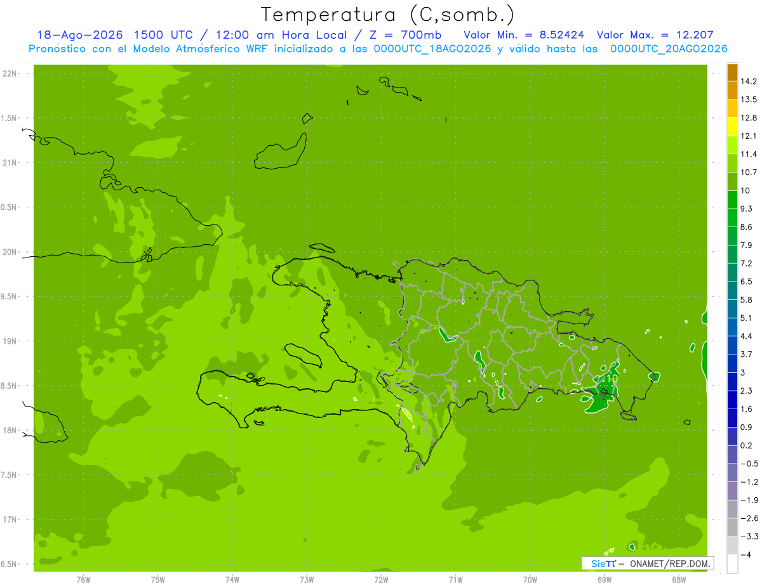Click the "21N" latitude axis label
Image resolution: width=762 pixels, height=588 pixels.
11,163
